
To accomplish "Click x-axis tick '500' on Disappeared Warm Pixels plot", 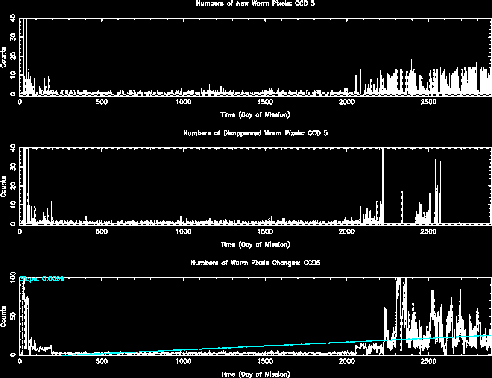I will click(102, 231).
